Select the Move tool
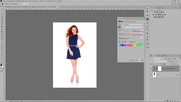This screenshot has height=102, width=181. (2, 9)
